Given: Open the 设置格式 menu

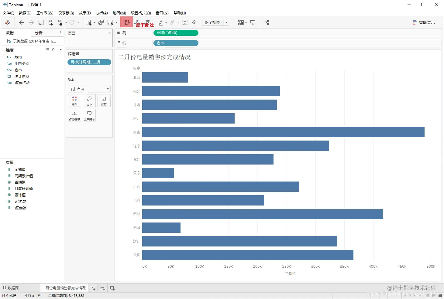Looking at the screenshot, I should tap(141, 13).
